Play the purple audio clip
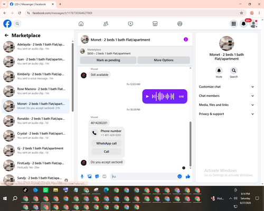This screenshot has height=211, width=264. pos(147,97)
